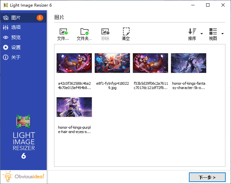
Task: Minimize the Light Image Resizer window
Action: [193, 5]
